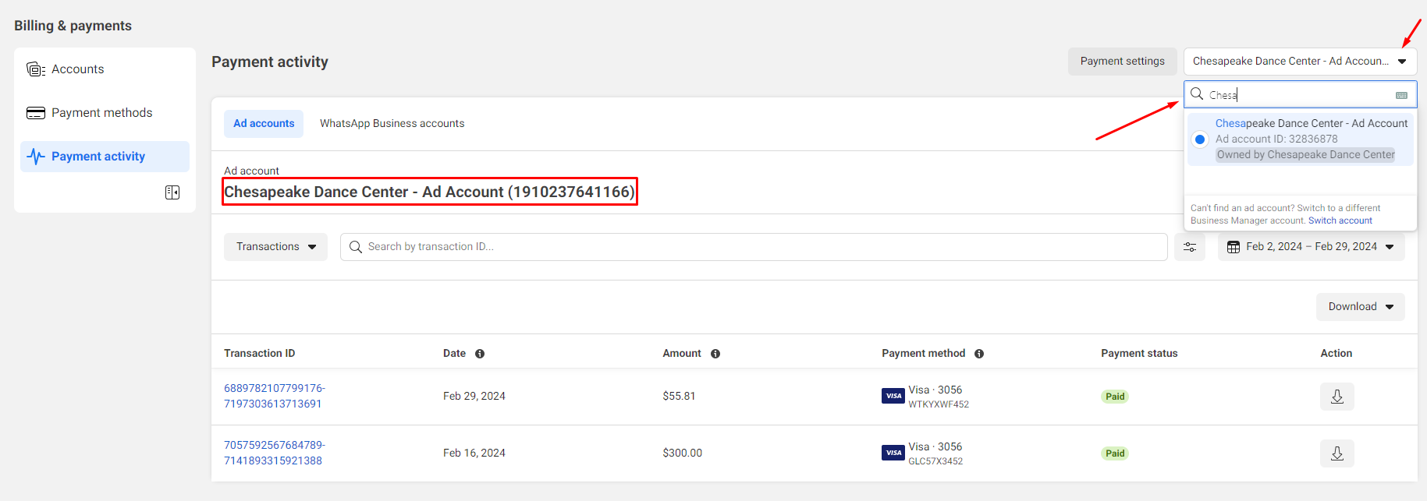Viewport: 1427px width, 501px height.
Task: Click Ad account ID: 32836878 text
Action: (1276, 139)
